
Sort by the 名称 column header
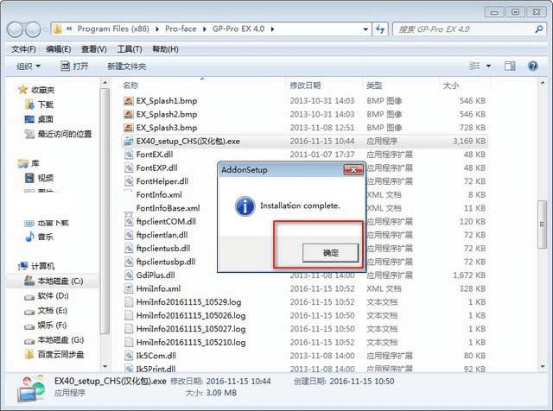click(x=130, y=85)
